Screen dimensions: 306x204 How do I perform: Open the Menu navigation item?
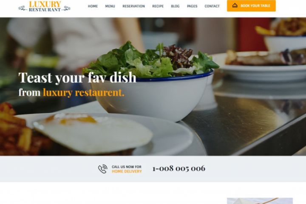[x=110, y=6]
